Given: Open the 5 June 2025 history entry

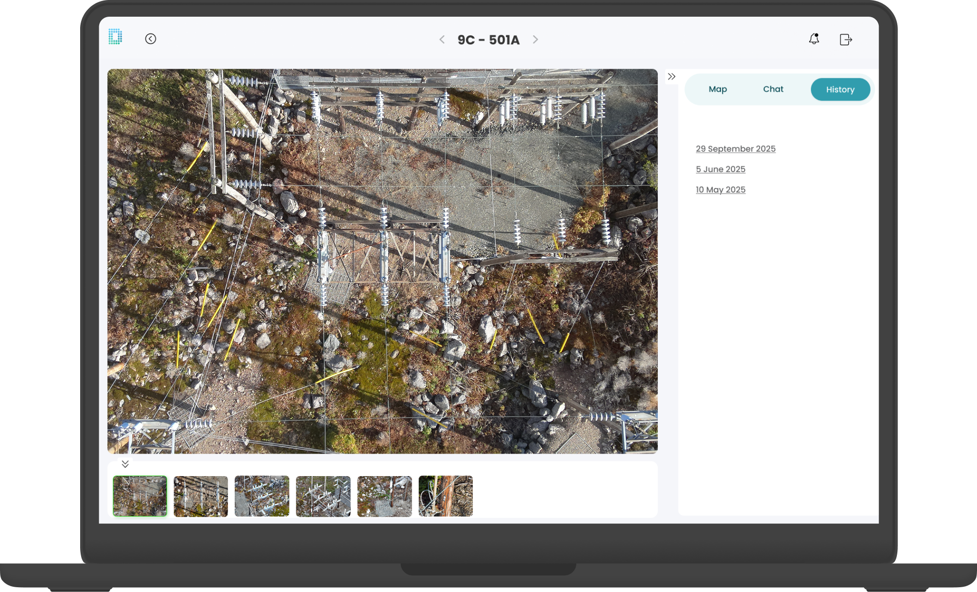Looking at the screenshot, I should [x=720, y=169].
